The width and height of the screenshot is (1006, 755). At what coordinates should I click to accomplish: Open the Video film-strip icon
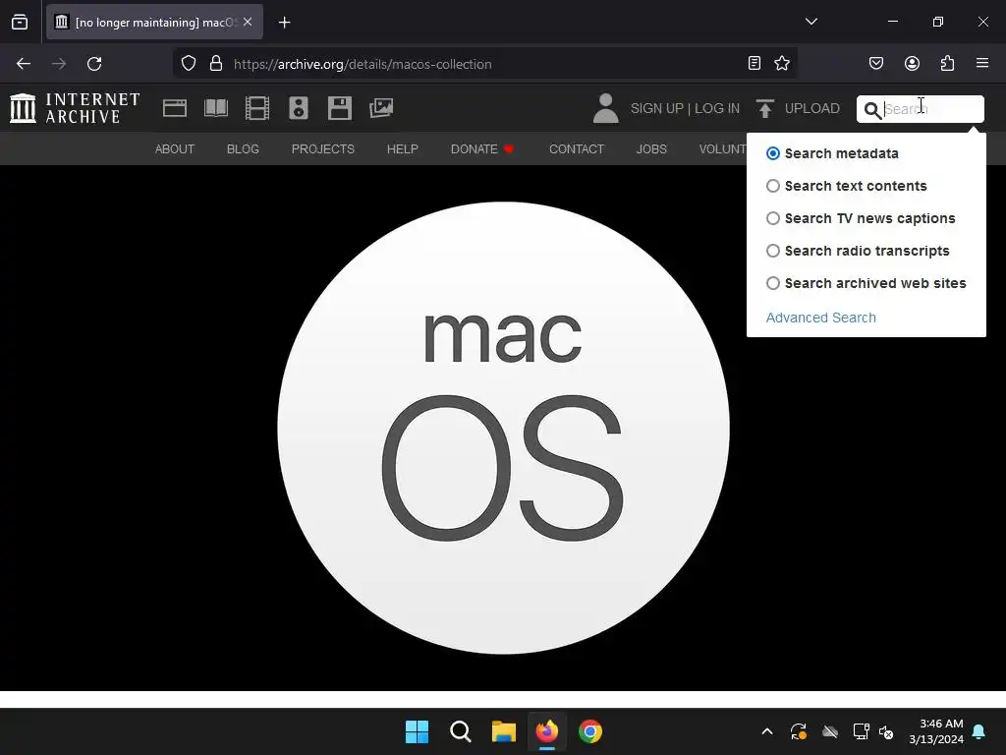(x=257, y=108)
